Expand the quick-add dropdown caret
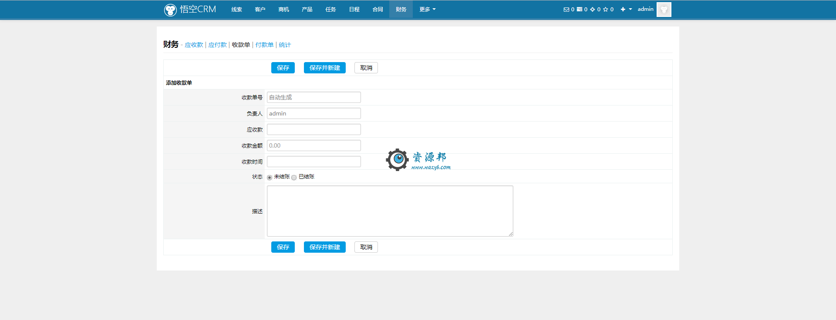The height and width of the screenshot is (320, 836). pos(630,9)
